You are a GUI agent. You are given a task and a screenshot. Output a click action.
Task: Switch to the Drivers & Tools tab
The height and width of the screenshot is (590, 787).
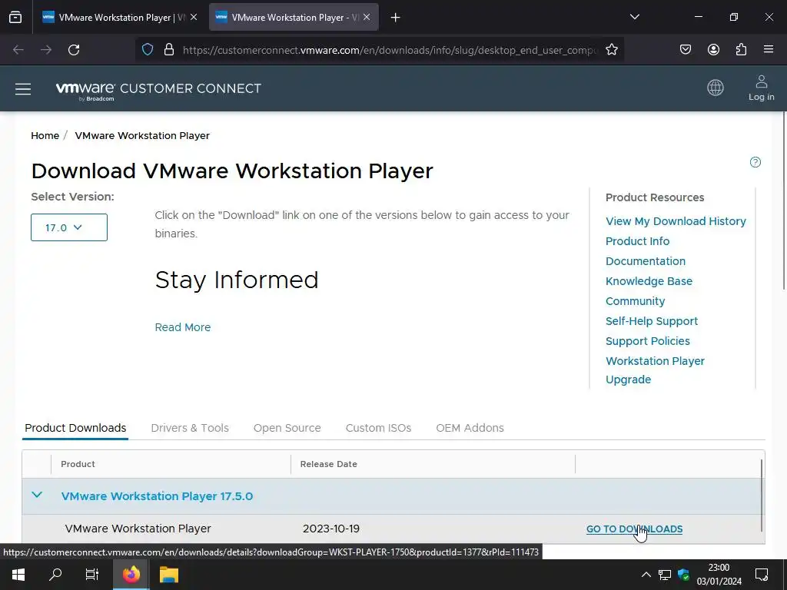coord(190,428)
